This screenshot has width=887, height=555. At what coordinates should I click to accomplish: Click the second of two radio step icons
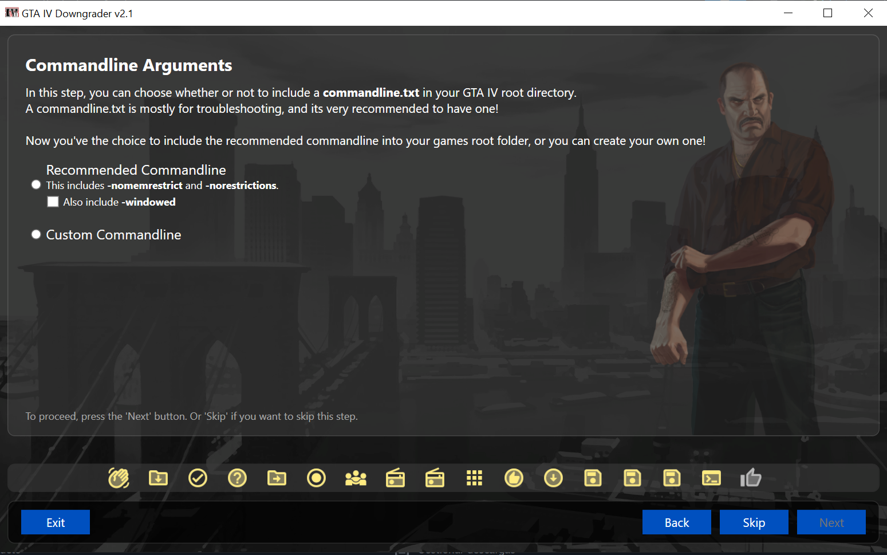coord(435,478)
